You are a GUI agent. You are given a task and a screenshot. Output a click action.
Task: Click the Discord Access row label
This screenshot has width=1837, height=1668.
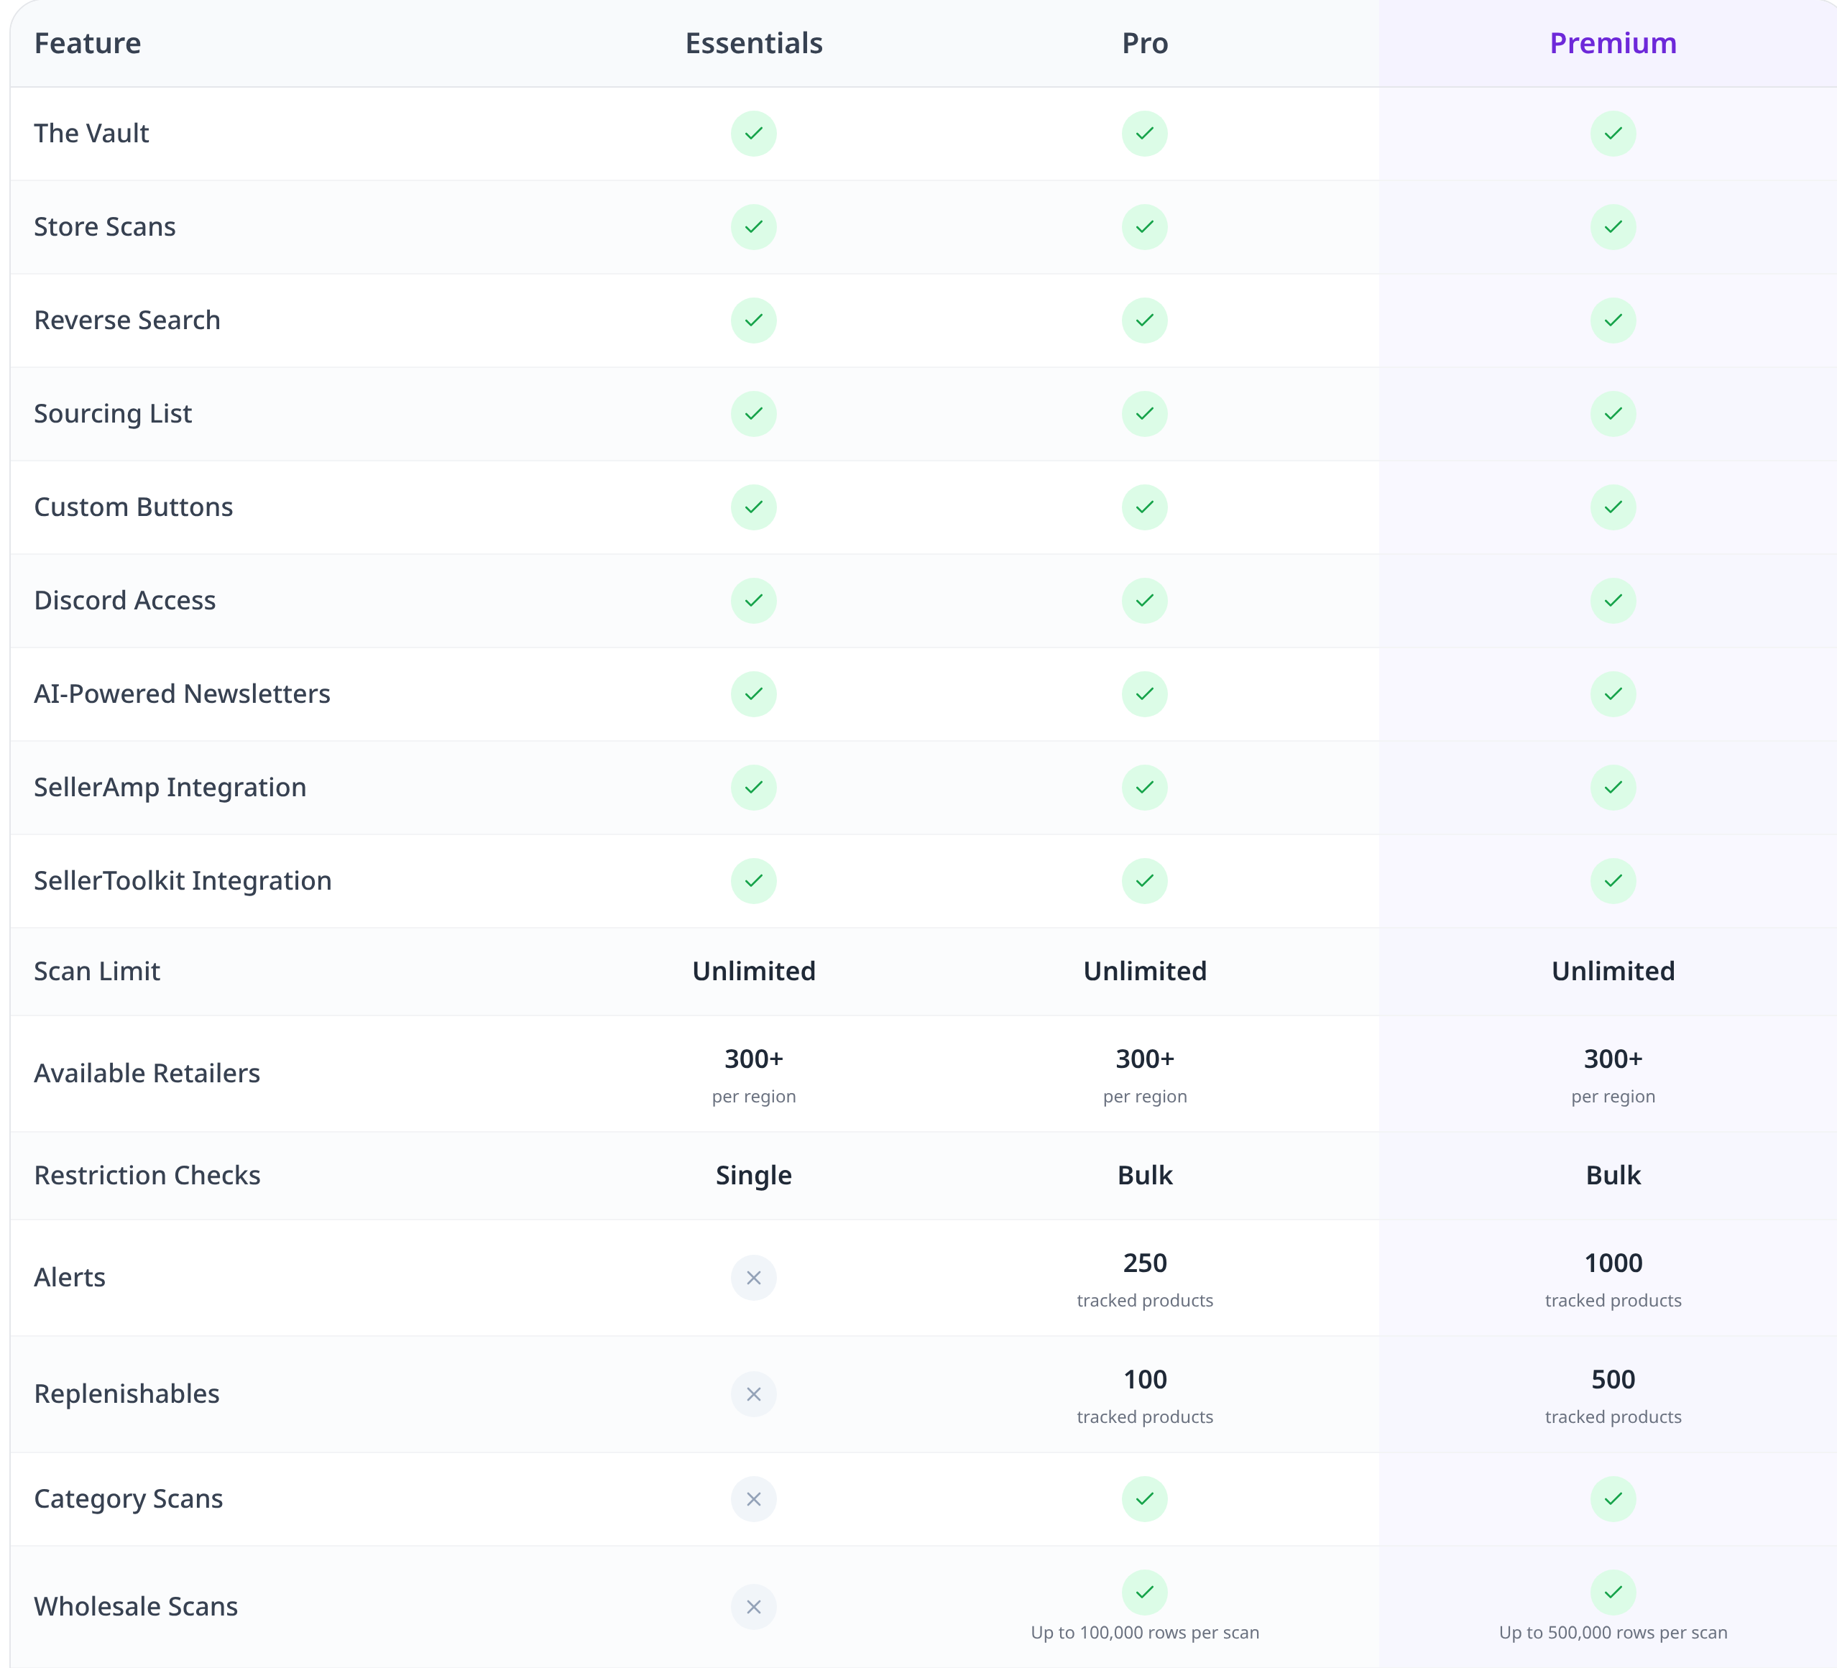[125, 600]
